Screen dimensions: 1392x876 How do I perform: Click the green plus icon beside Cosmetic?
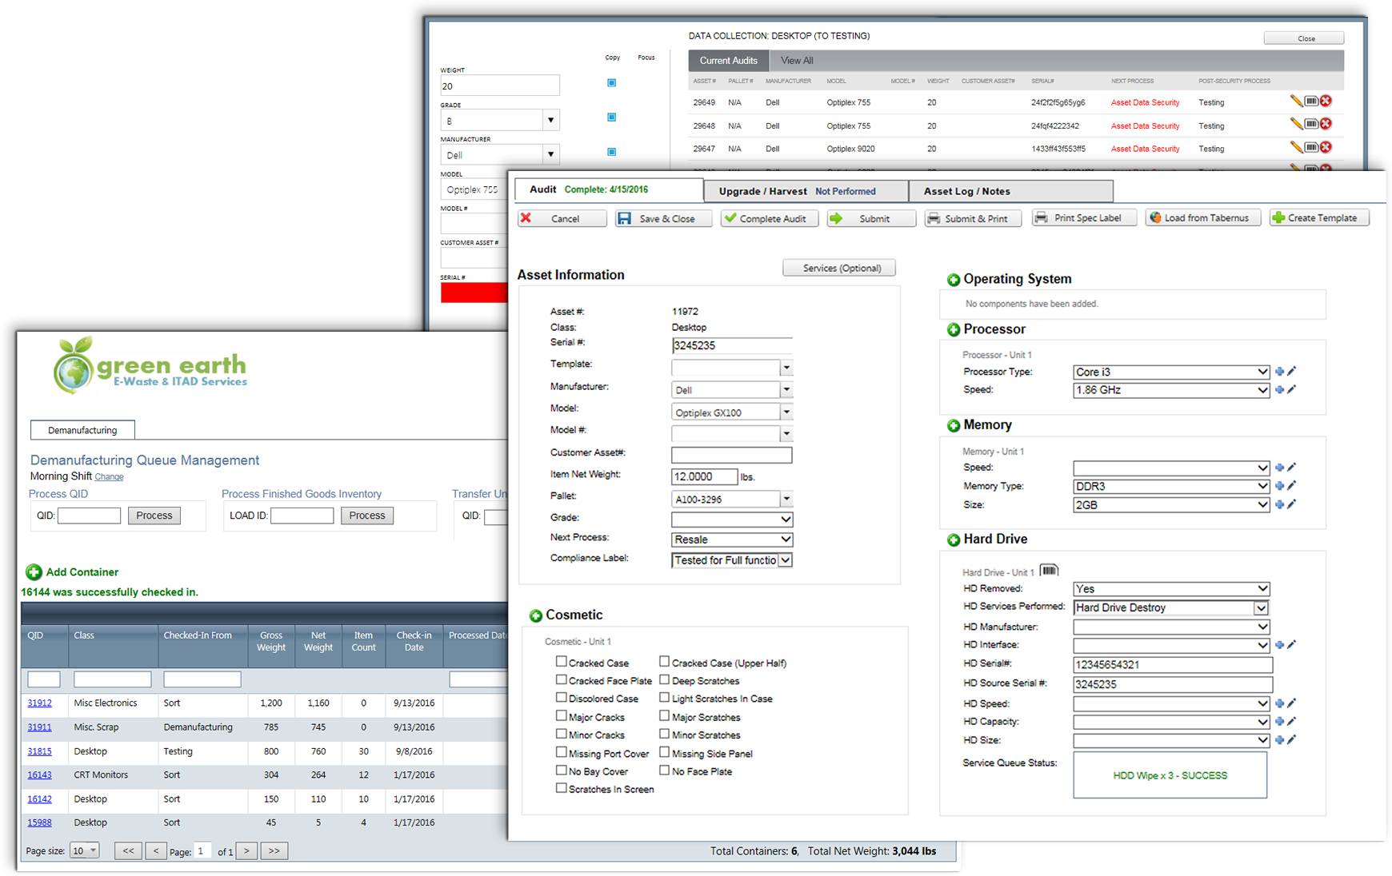coord(535,616)
